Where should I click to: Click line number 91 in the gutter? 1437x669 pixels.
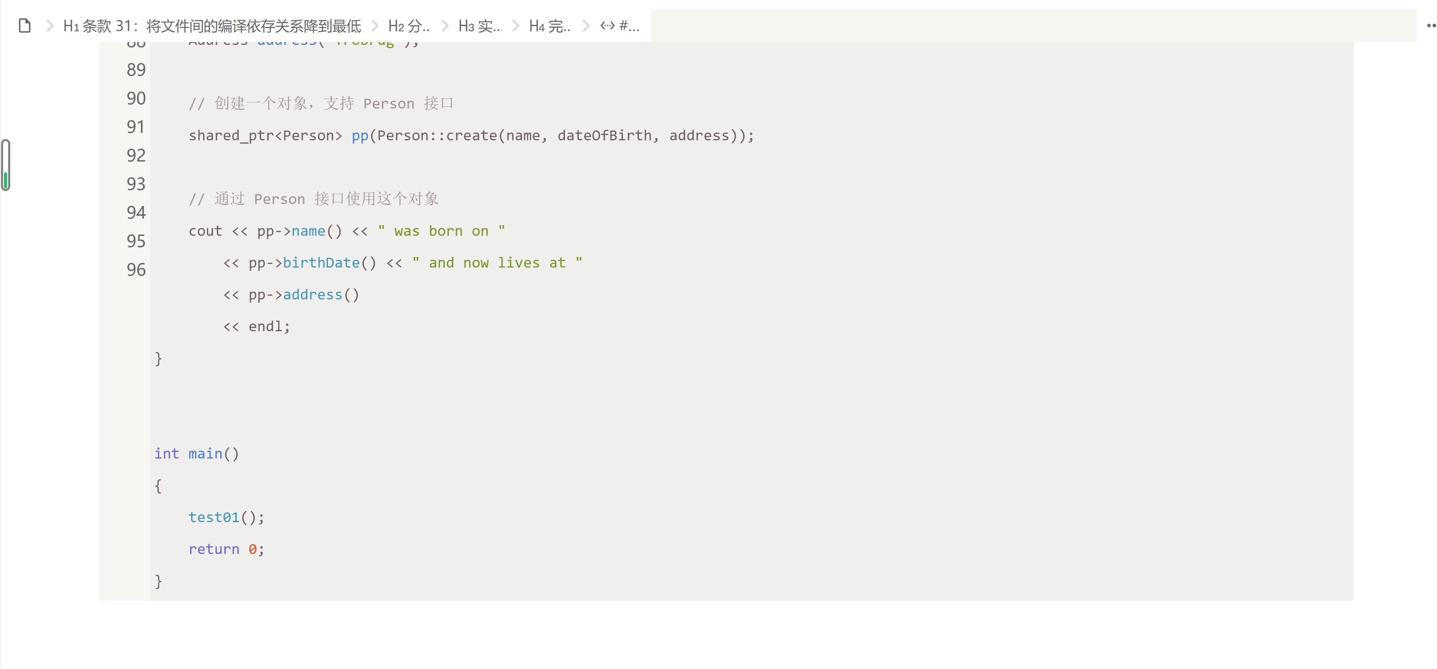[x=136, y=127]
